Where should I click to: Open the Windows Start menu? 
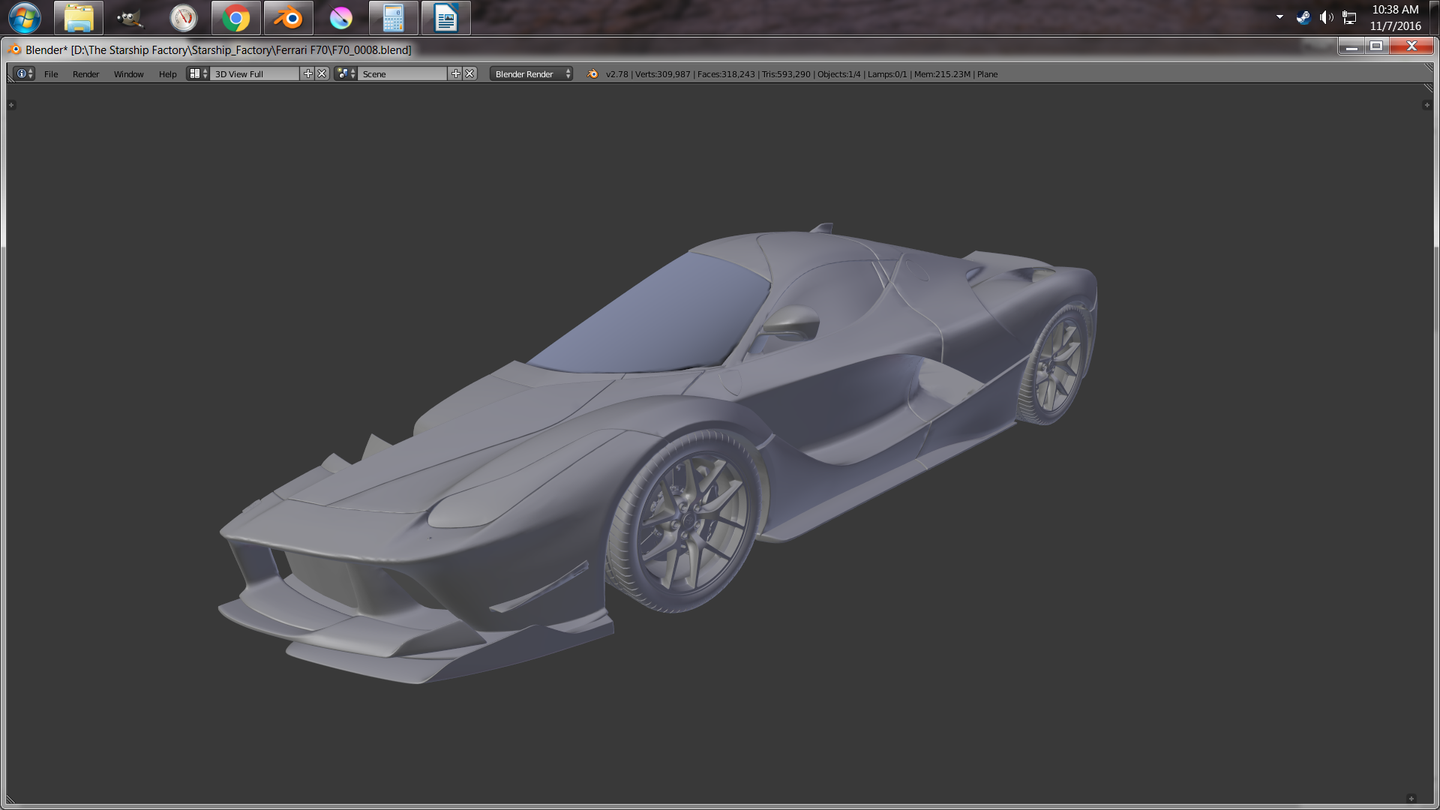(x=25, y=18)
